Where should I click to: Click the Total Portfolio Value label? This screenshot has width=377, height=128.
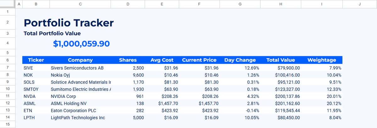pyautogui.click(x=52, y=33)
